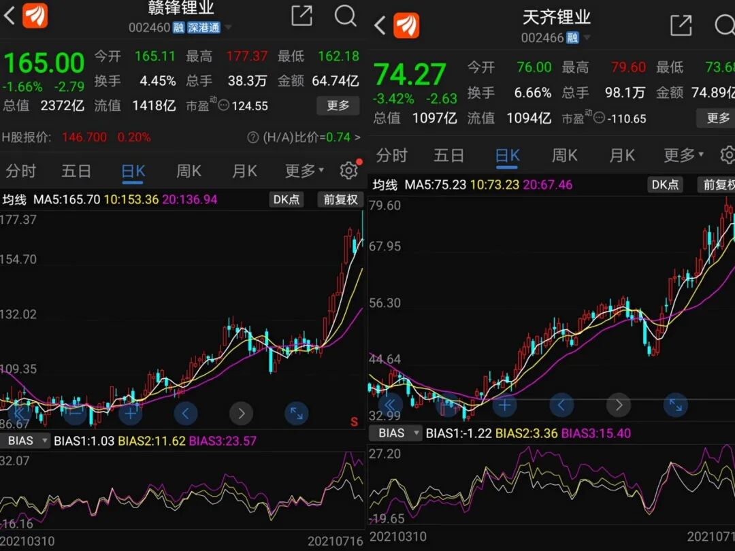
Task: Open BIAS indicator dropdown on 天齐锂业 chart
Action: (x=395, y=433)
